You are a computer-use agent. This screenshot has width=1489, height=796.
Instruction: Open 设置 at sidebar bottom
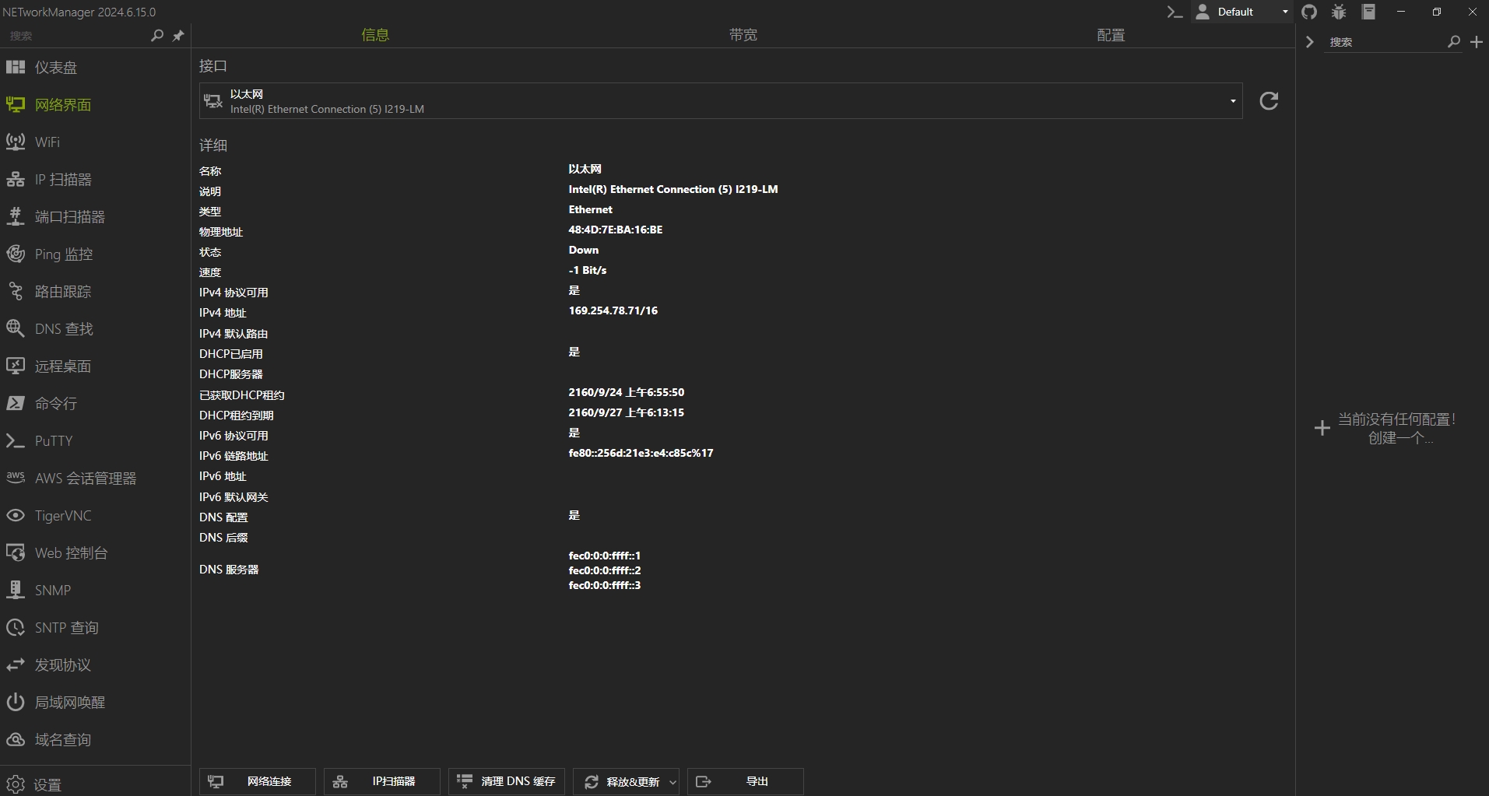click(x=47, y=784)
